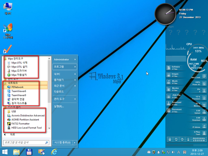This screenshot has width=208, height=156.
Task: Click the floppy disk taskbar icon
Action: (29, 152)
